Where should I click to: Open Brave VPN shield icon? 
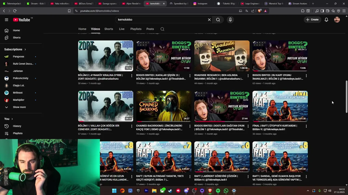(x=338, y=11)
